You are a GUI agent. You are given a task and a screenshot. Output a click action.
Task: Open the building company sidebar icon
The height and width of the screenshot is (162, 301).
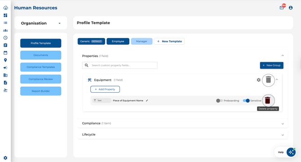click(x=5, y=75)
